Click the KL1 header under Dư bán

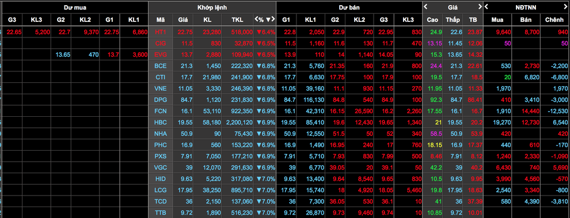[x=310, y=20]
